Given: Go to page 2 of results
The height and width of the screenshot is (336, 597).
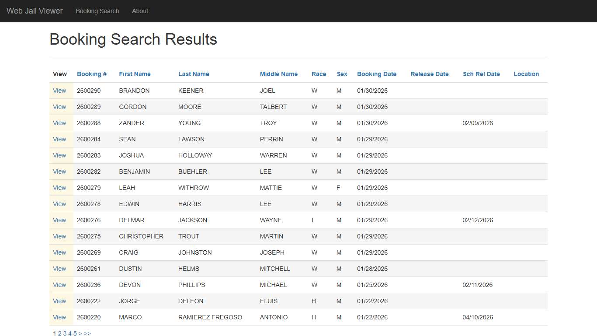Looking at the screenshot, I should click(x=59, y=333).
